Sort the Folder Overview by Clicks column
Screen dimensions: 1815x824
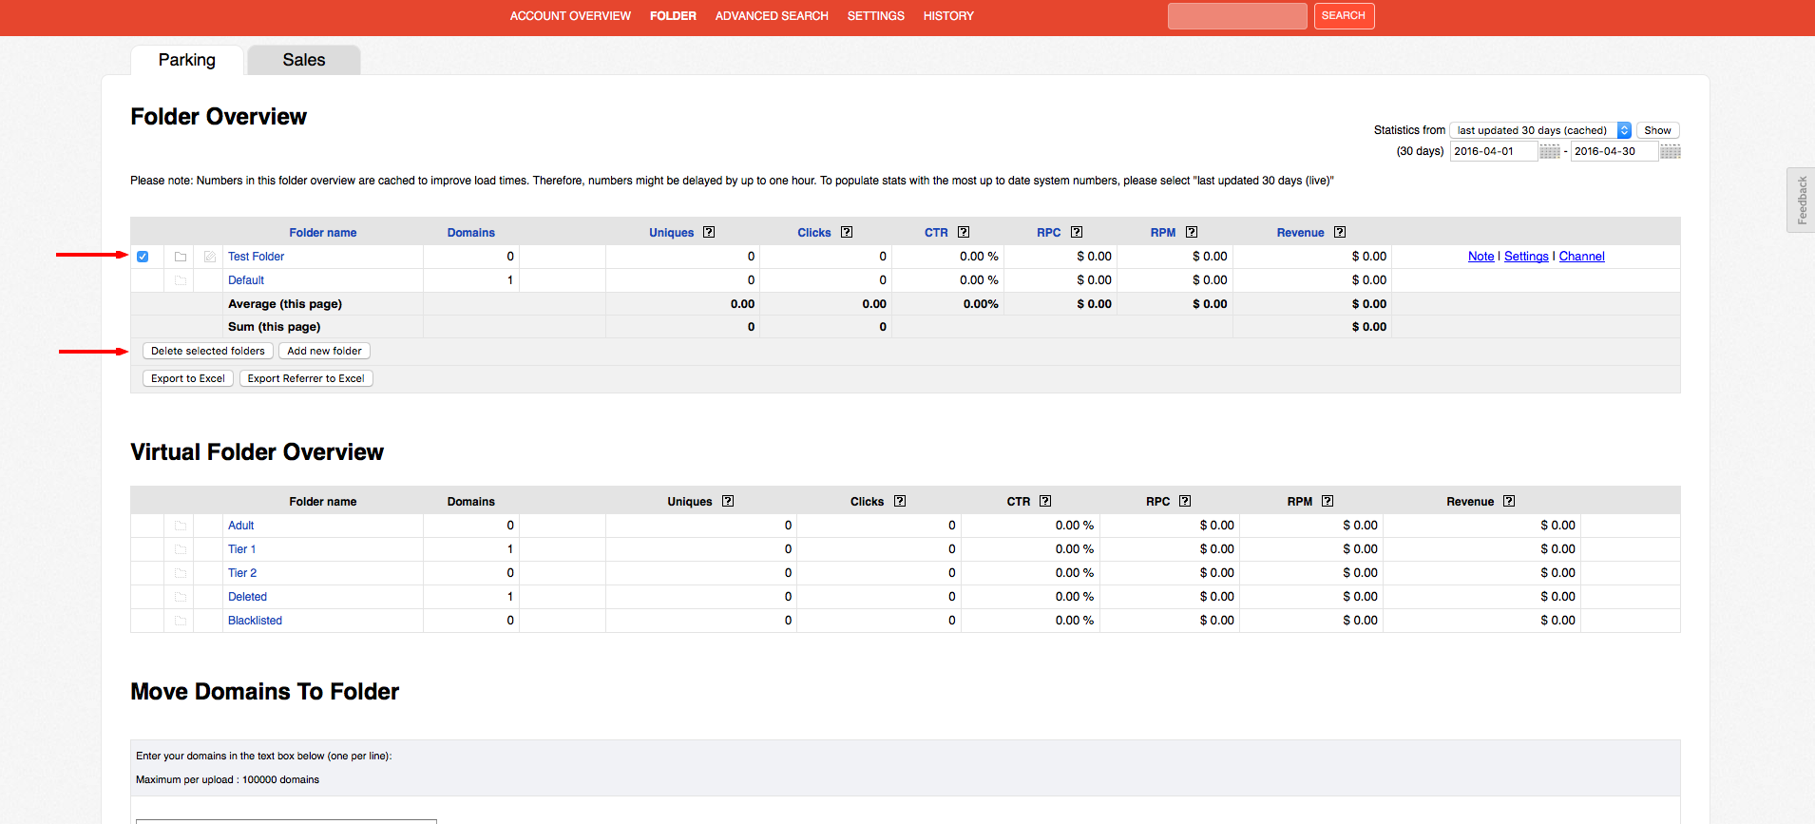(x=813, y=233)
